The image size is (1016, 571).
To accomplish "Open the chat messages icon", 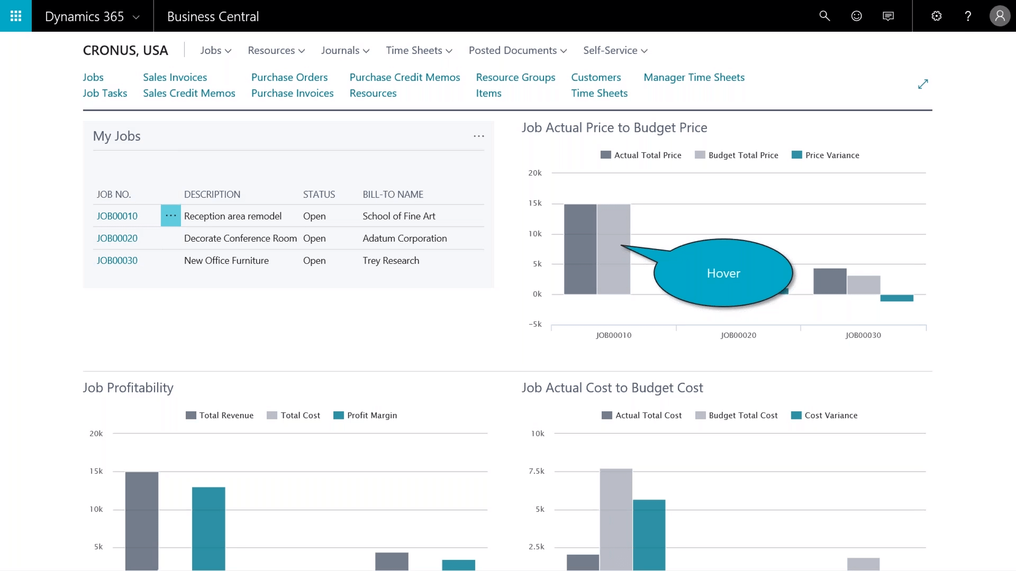I will click(x=888, y=16).
